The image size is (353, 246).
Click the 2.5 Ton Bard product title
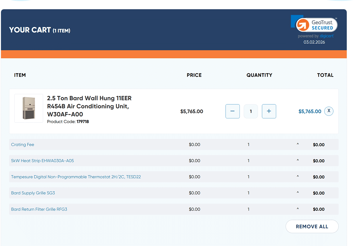tap(89, 106)
